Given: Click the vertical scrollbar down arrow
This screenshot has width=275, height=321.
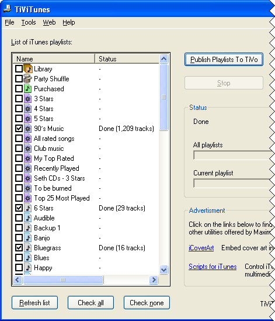Looking at the screenshot, I should [x=163, y=270].
